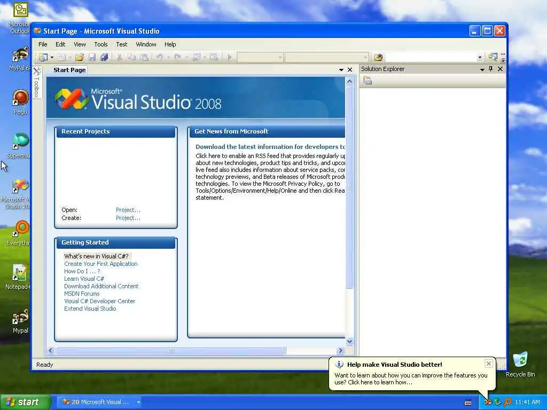Open the Solution Platforms combo box

[327, 57]
